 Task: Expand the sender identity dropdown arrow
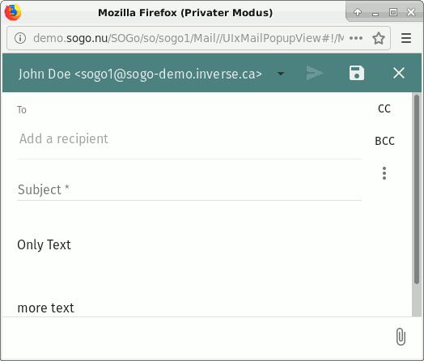[x=281, y=74]
